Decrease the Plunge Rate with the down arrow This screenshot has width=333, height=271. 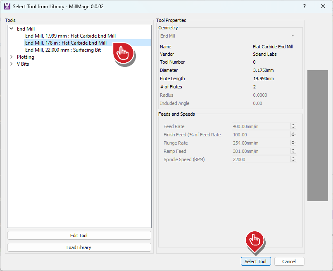click(293, 145)
